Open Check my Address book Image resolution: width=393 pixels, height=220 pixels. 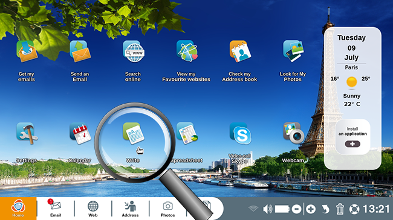click(240, 51)
